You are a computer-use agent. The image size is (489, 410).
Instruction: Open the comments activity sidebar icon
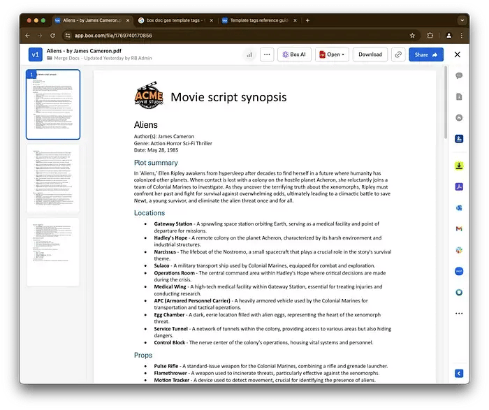(459, 75)
